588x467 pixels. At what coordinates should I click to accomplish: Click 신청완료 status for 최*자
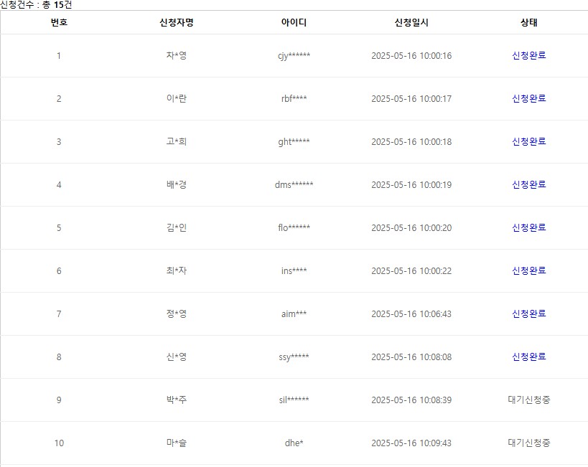coord(528,270)
